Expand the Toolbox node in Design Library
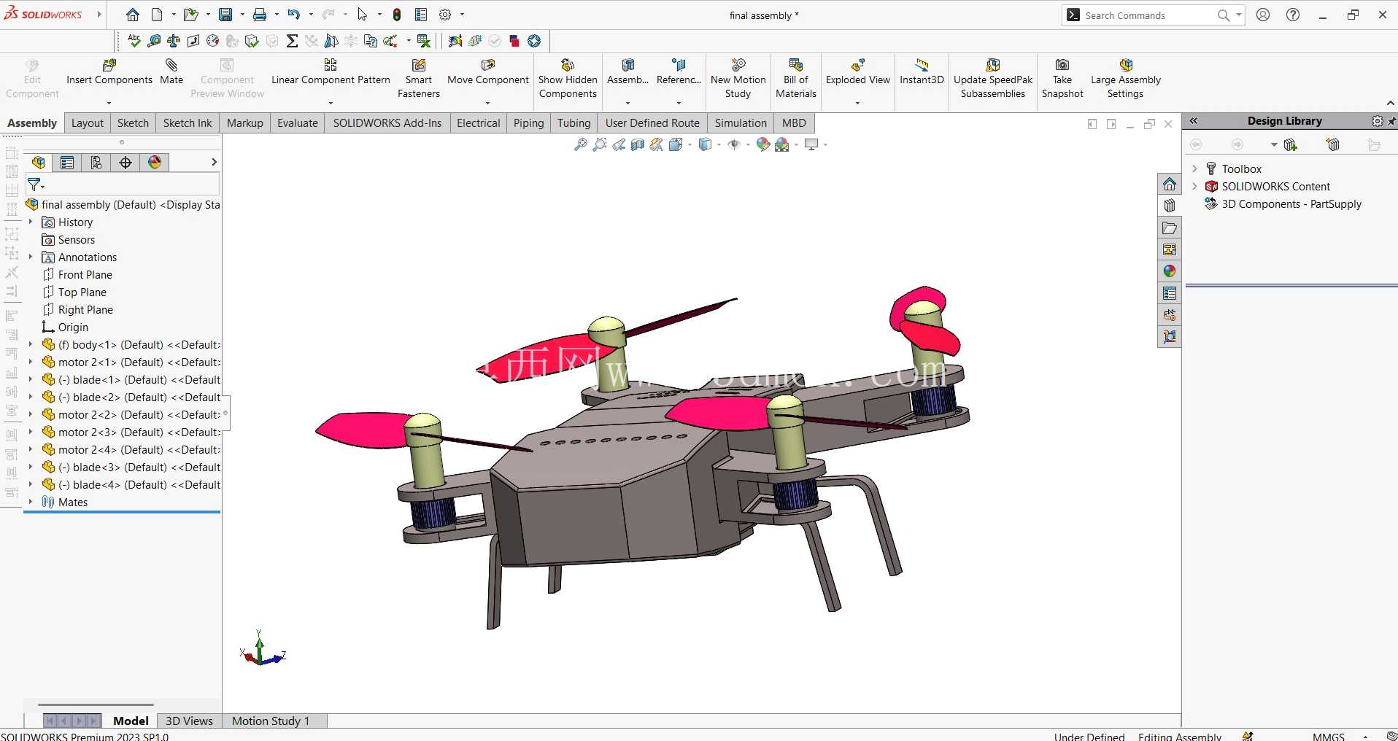The height and width of the screenshot is (741, 1398). point(1194,168)
